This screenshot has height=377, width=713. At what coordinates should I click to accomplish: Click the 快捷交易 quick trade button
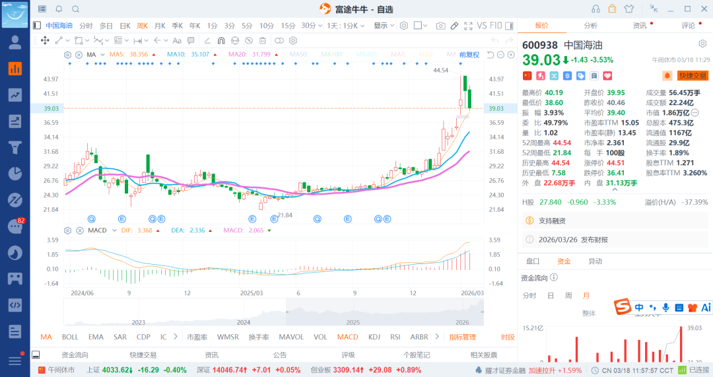693,76
